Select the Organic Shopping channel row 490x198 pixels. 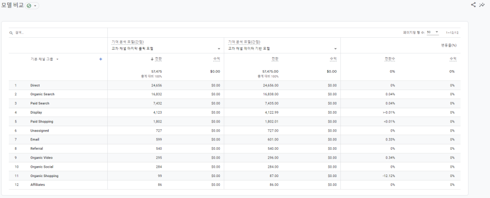pyautogui.click(x=235, y=176)
